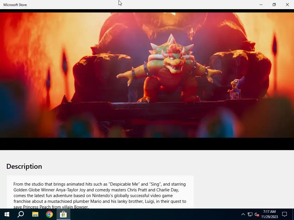Show hidden system tray icons
The width and height of the screenshot is (294, 220).
[243, 214]
